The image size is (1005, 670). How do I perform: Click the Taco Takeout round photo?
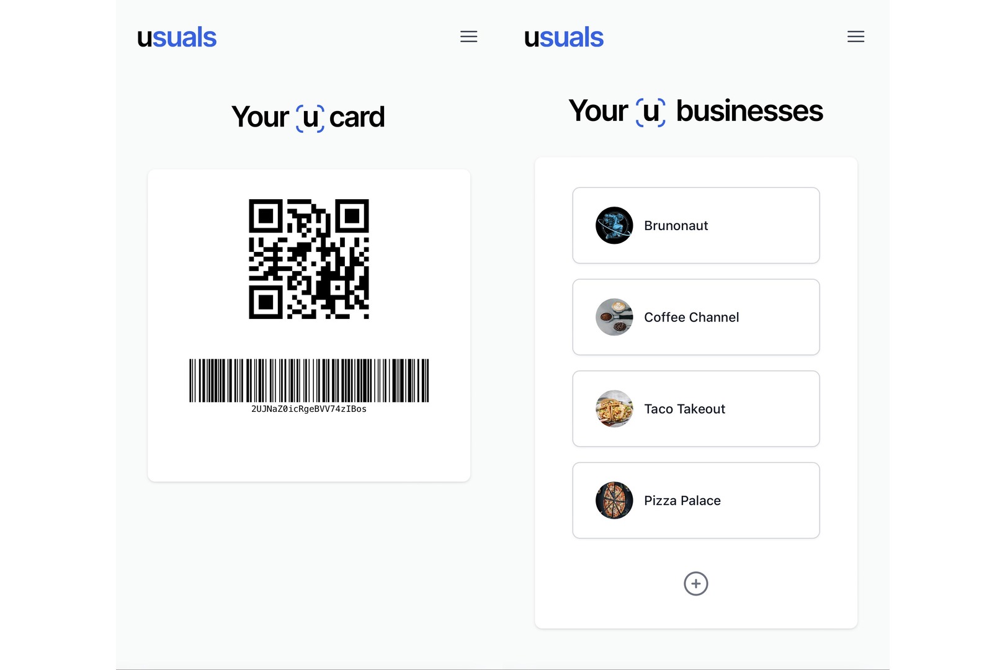(x=614, y=409)
